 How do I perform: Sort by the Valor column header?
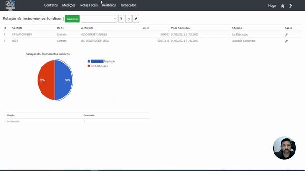coord(146,28)
